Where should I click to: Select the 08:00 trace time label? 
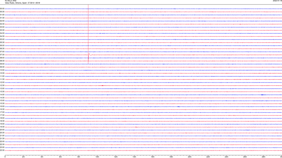tap(2, 58)
